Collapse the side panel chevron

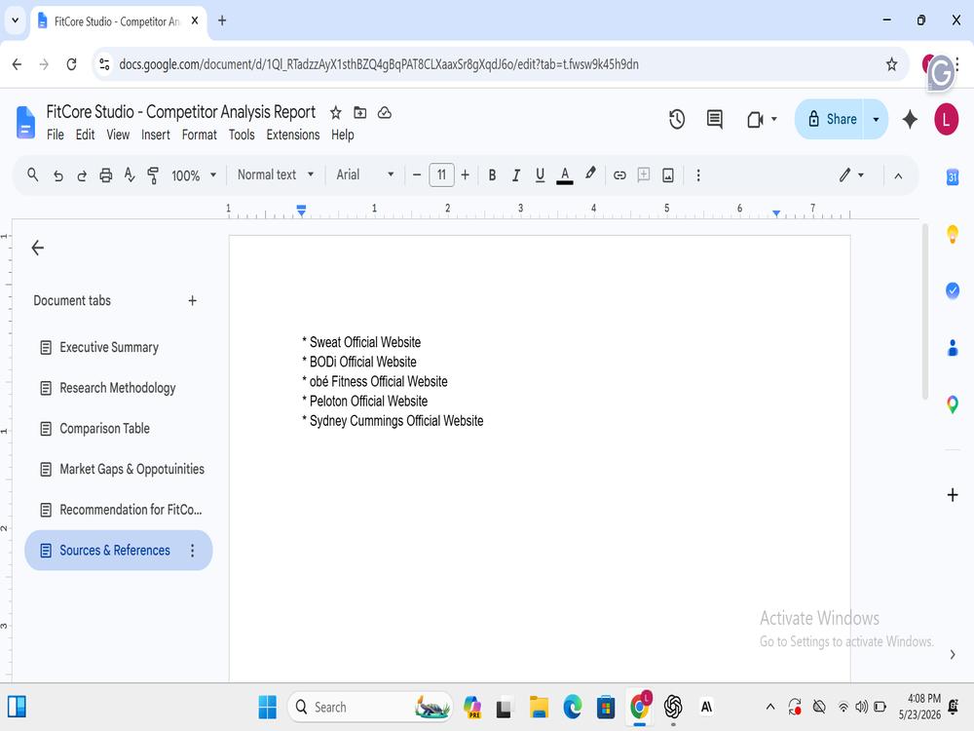point(953,655)
